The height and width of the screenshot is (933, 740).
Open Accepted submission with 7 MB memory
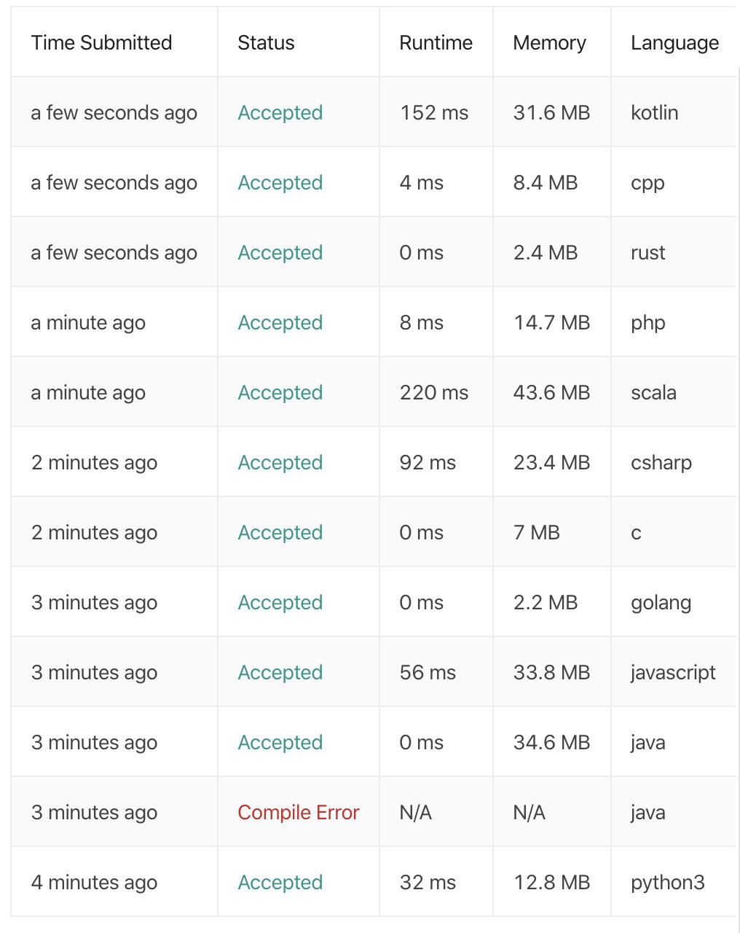(x=280, y=533)
